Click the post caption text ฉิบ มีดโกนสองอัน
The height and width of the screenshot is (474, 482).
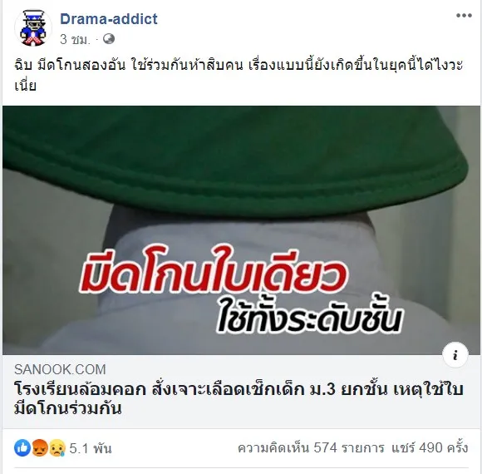pyautogui.click(x=239, y=75)
